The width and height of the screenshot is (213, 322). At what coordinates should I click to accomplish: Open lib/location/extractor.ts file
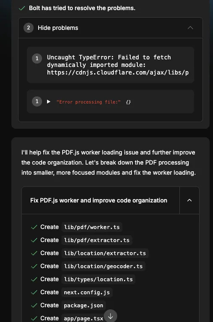coord(105,253)
